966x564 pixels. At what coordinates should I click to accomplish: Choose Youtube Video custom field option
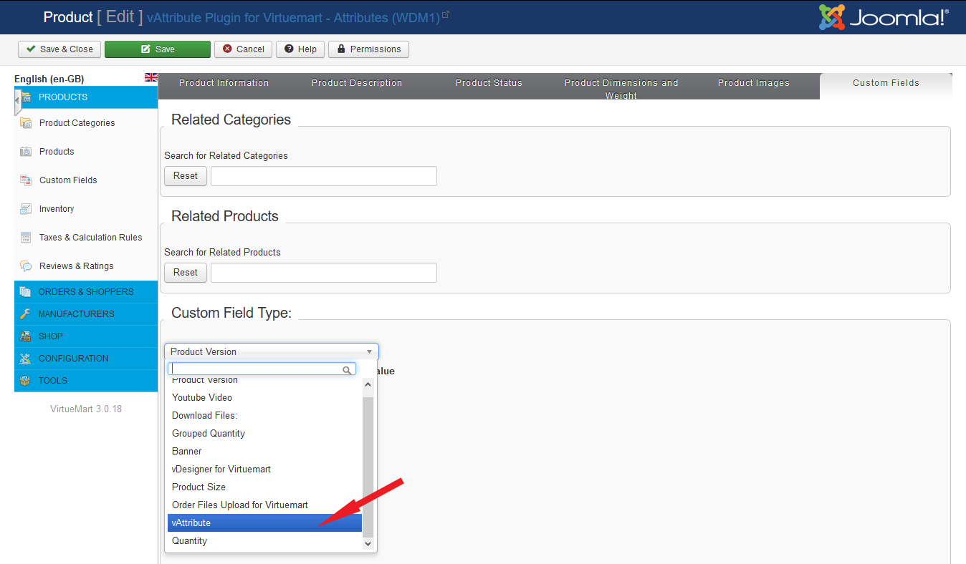point(202,398)
